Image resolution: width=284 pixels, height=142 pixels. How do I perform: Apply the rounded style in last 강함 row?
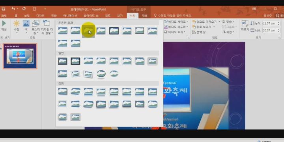tap(63, 117)
